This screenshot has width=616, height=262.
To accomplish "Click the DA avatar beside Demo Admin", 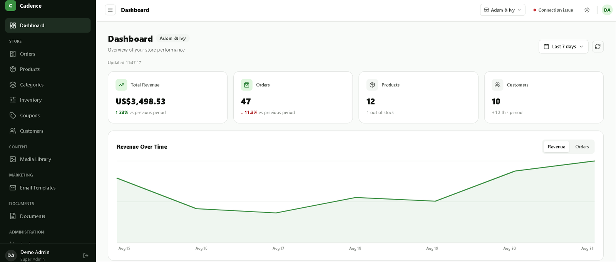I will point(11,255).
